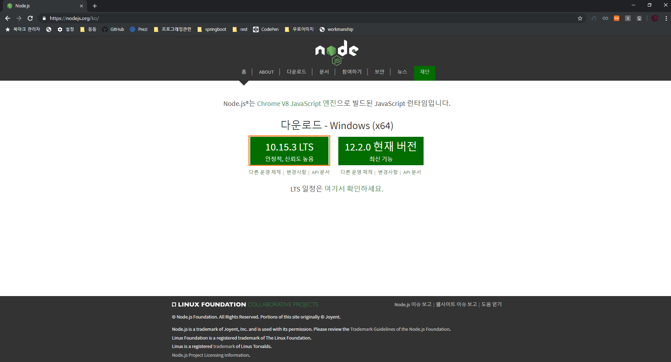Bookmark this page with the star icon
Image resolution: width=671 pixels, height=362 pixels.
click(x=580, y=18)
